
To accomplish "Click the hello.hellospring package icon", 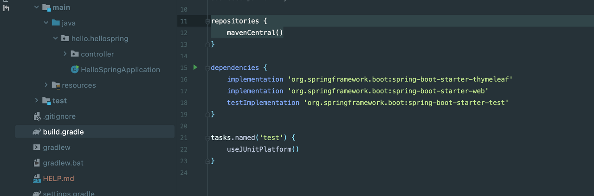I will [x=65, y=38].
